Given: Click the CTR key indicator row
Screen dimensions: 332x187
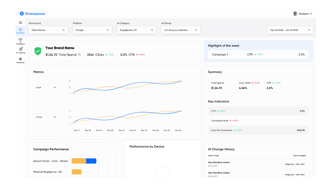Looking at the screenshot, I should click(x=258, y=111).
